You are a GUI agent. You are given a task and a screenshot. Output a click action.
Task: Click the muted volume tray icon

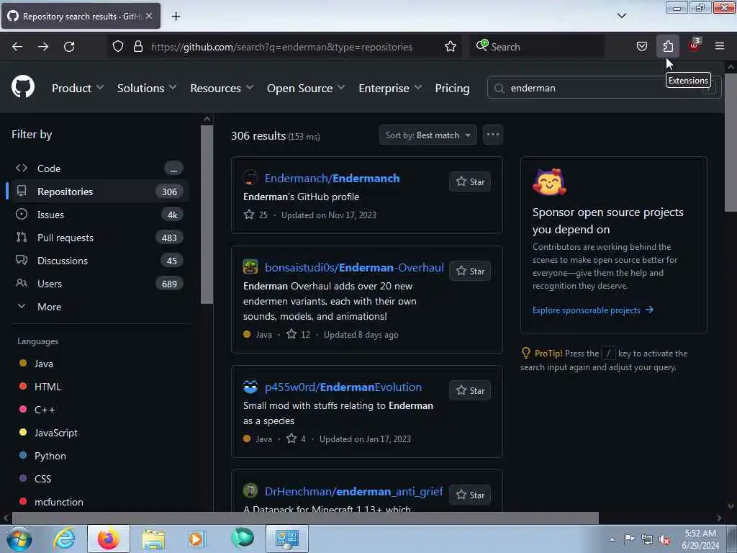pyautogui.click(x=664, y=539)
